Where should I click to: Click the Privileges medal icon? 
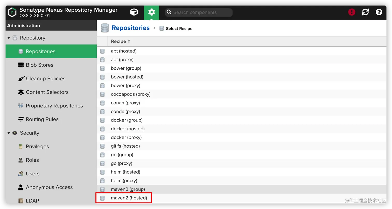click(x=21, y=147)
